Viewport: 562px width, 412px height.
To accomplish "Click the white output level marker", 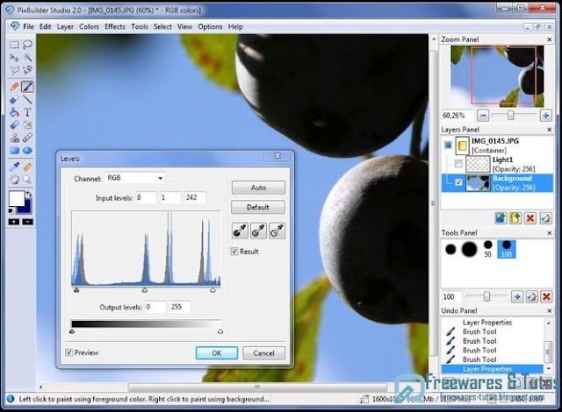I will click(220, 331).
